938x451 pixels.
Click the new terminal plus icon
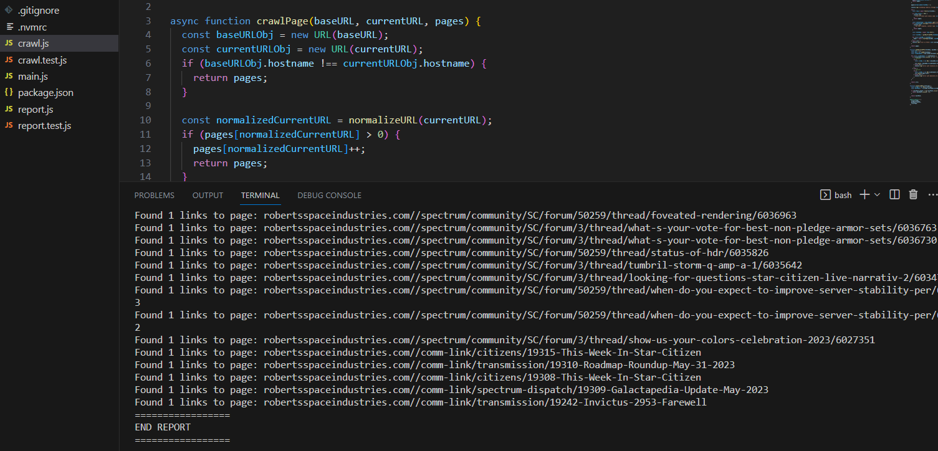pyautogui.click(x=864, y=195)
